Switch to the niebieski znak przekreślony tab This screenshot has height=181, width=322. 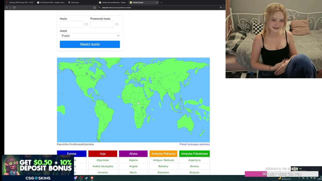(x=112, y=3)
